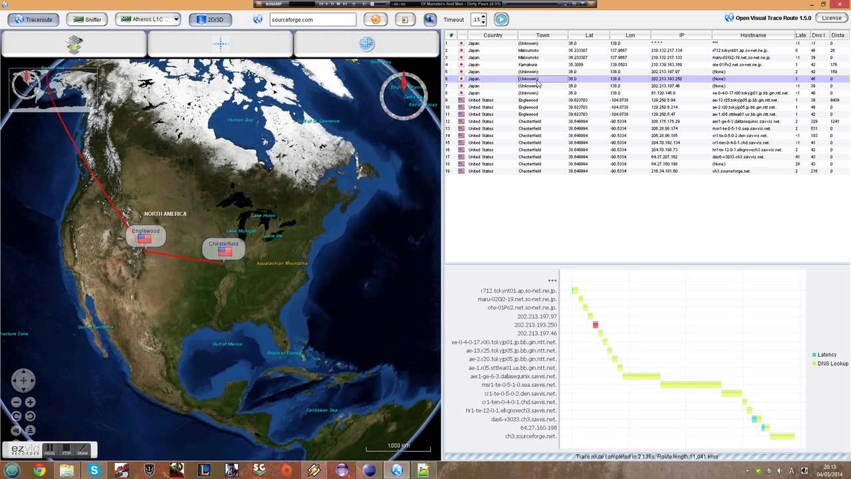Screen dimensions: 851x479
Task: Click the compass in the map corner
Action: [x=403, y=95]
